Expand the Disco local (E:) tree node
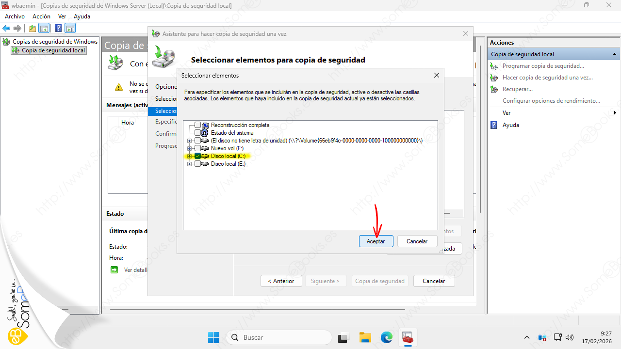Viewport: 621px width, 349px height. coord(189,164)
